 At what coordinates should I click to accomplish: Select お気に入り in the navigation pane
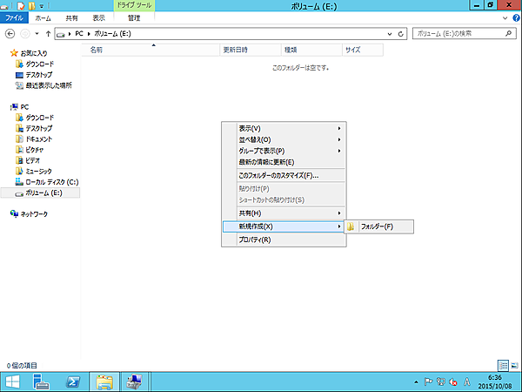tap(29, 53)
